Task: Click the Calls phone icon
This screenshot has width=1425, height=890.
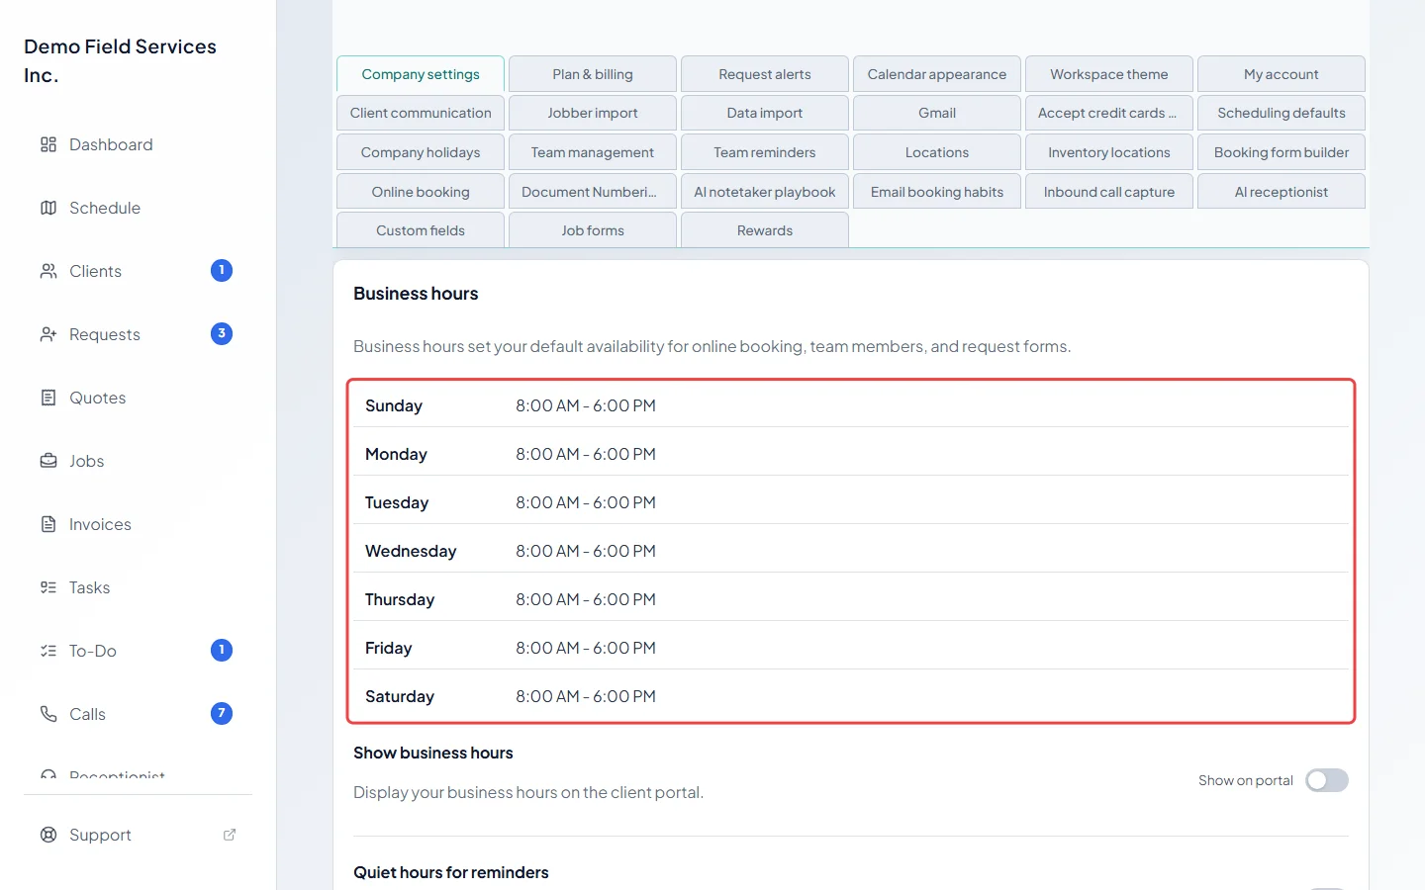Action: click(48, 714)
